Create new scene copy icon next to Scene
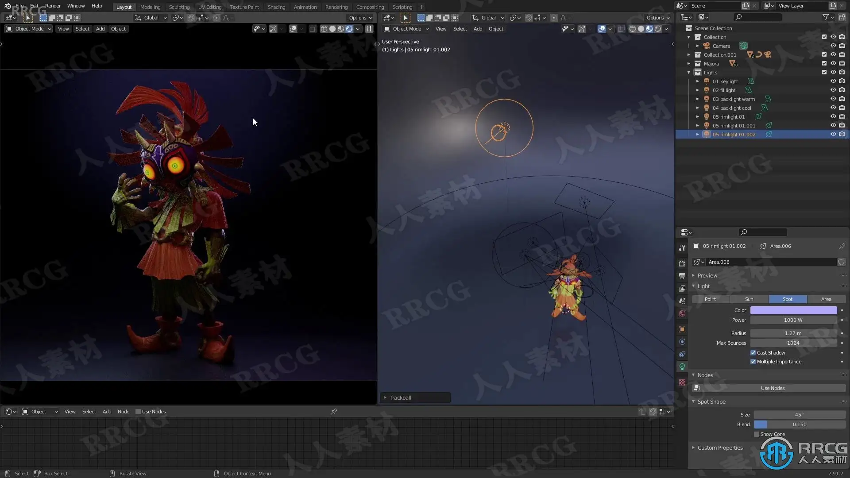850x478 pixels. (746, 6)
